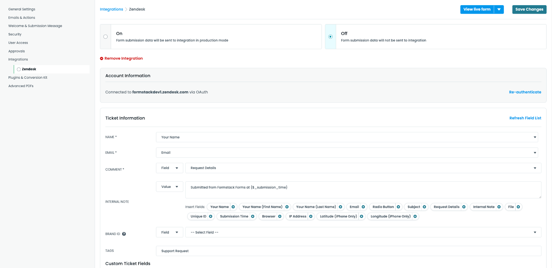Open General Settings in sidebar

tap(22, 9)
